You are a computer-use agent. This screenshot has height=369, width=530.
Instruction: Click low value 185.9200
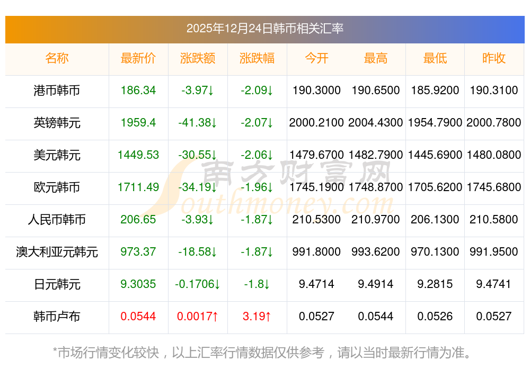[x=435, y=91]
